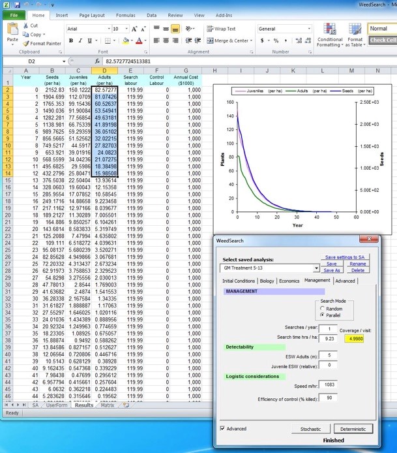Open the Conditional Formatting menu
Viewport: 397px width, 453px height.
point(330,35)
